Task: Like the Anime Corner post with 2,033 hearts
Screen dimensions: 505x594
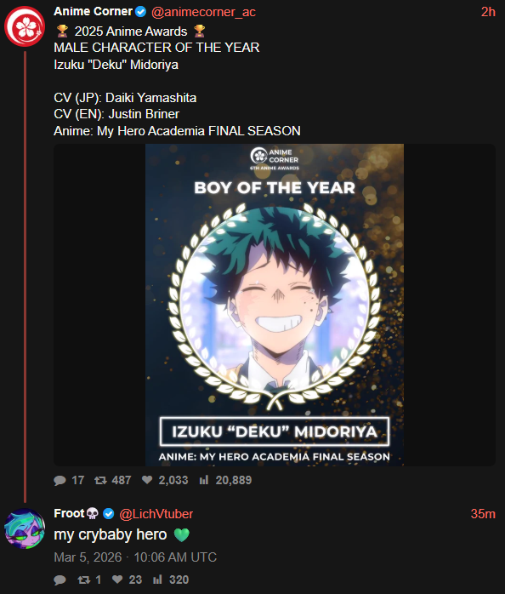Action: tap(147, 480)
